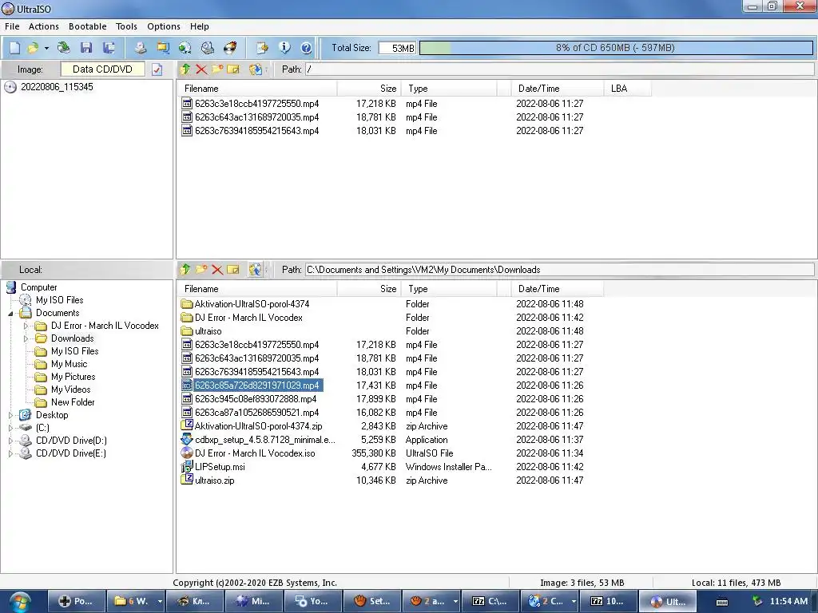Screen dimensions: 818x613
Task: Select 20220806_115345 image root node
Action: 57,87
